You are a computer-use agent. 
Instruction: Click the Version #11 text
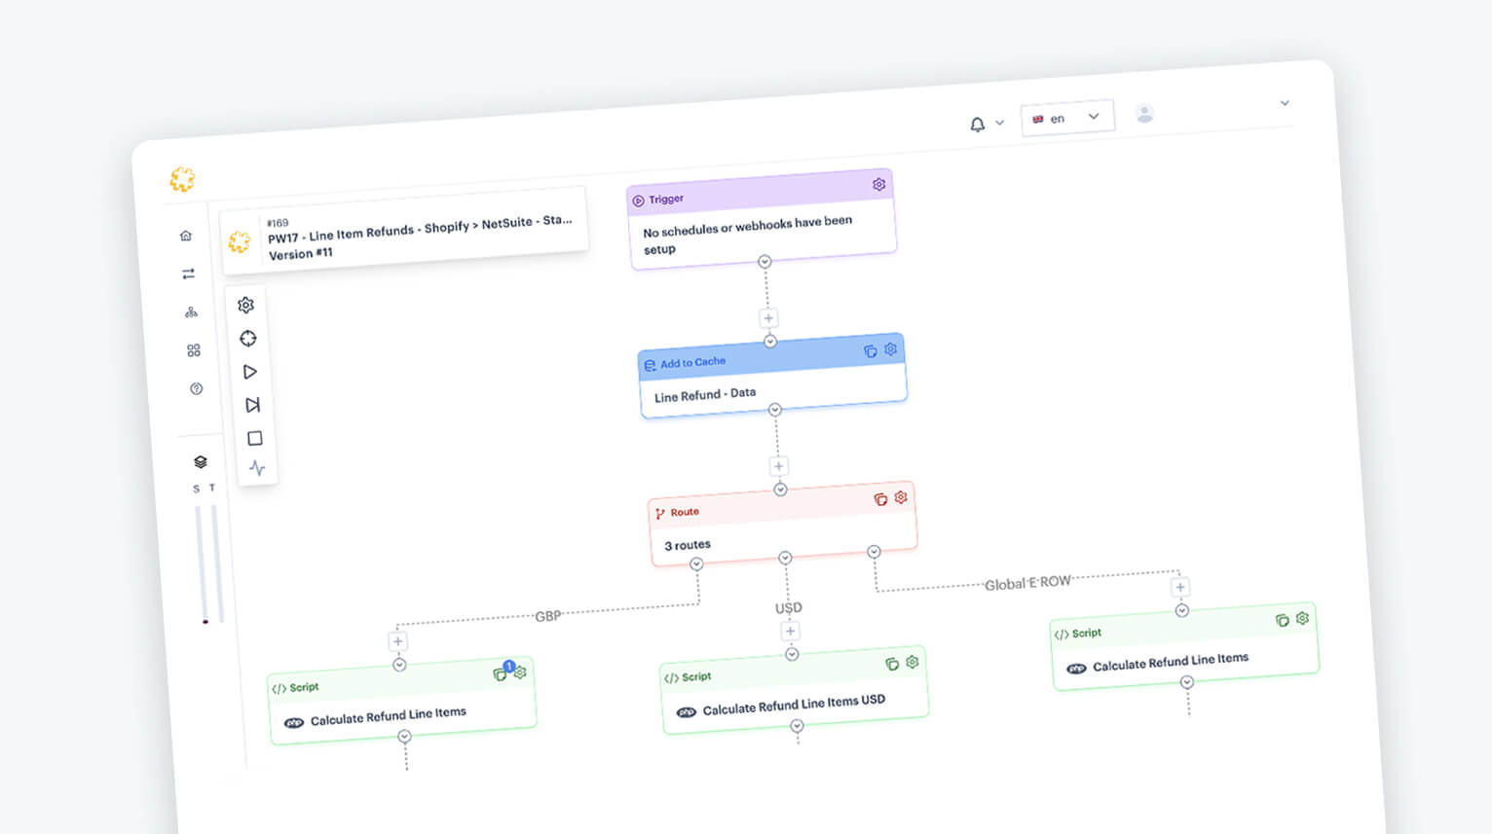click(301, 254)
